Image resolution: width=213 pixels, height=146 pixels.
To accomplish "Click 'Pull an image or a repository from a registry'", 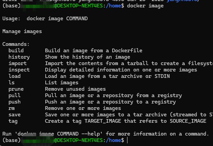I will (x=113, y=95).
